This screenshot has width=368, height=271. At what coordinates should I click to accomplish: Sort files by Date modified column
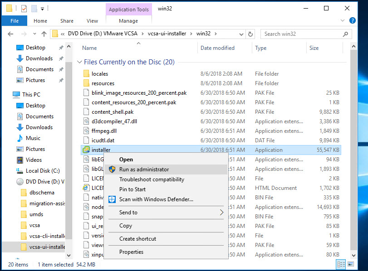pyautogui.click(x=217, y=48)
